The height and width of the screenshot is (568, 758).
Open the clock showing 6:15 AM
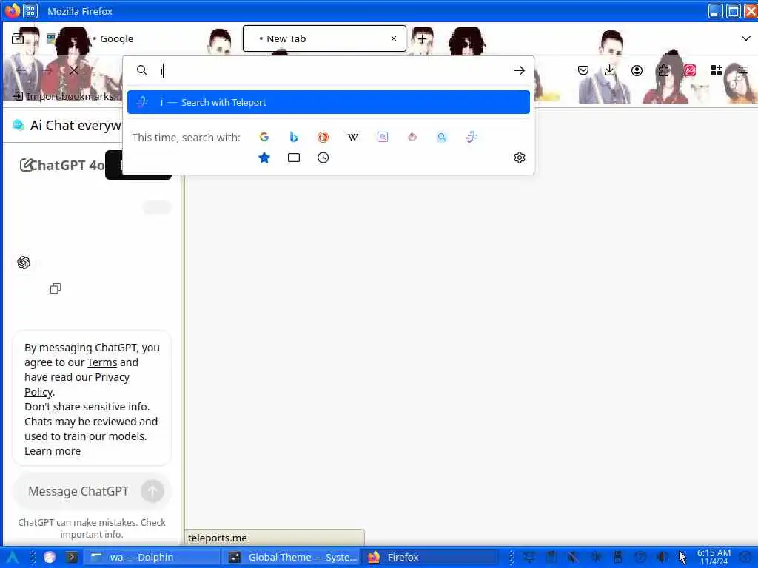point(714,557)
